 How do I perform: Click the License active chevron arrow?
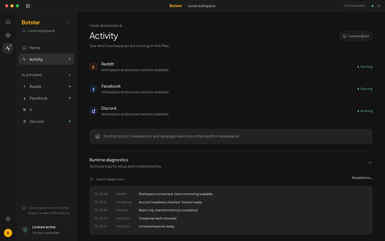click(70, 230)
